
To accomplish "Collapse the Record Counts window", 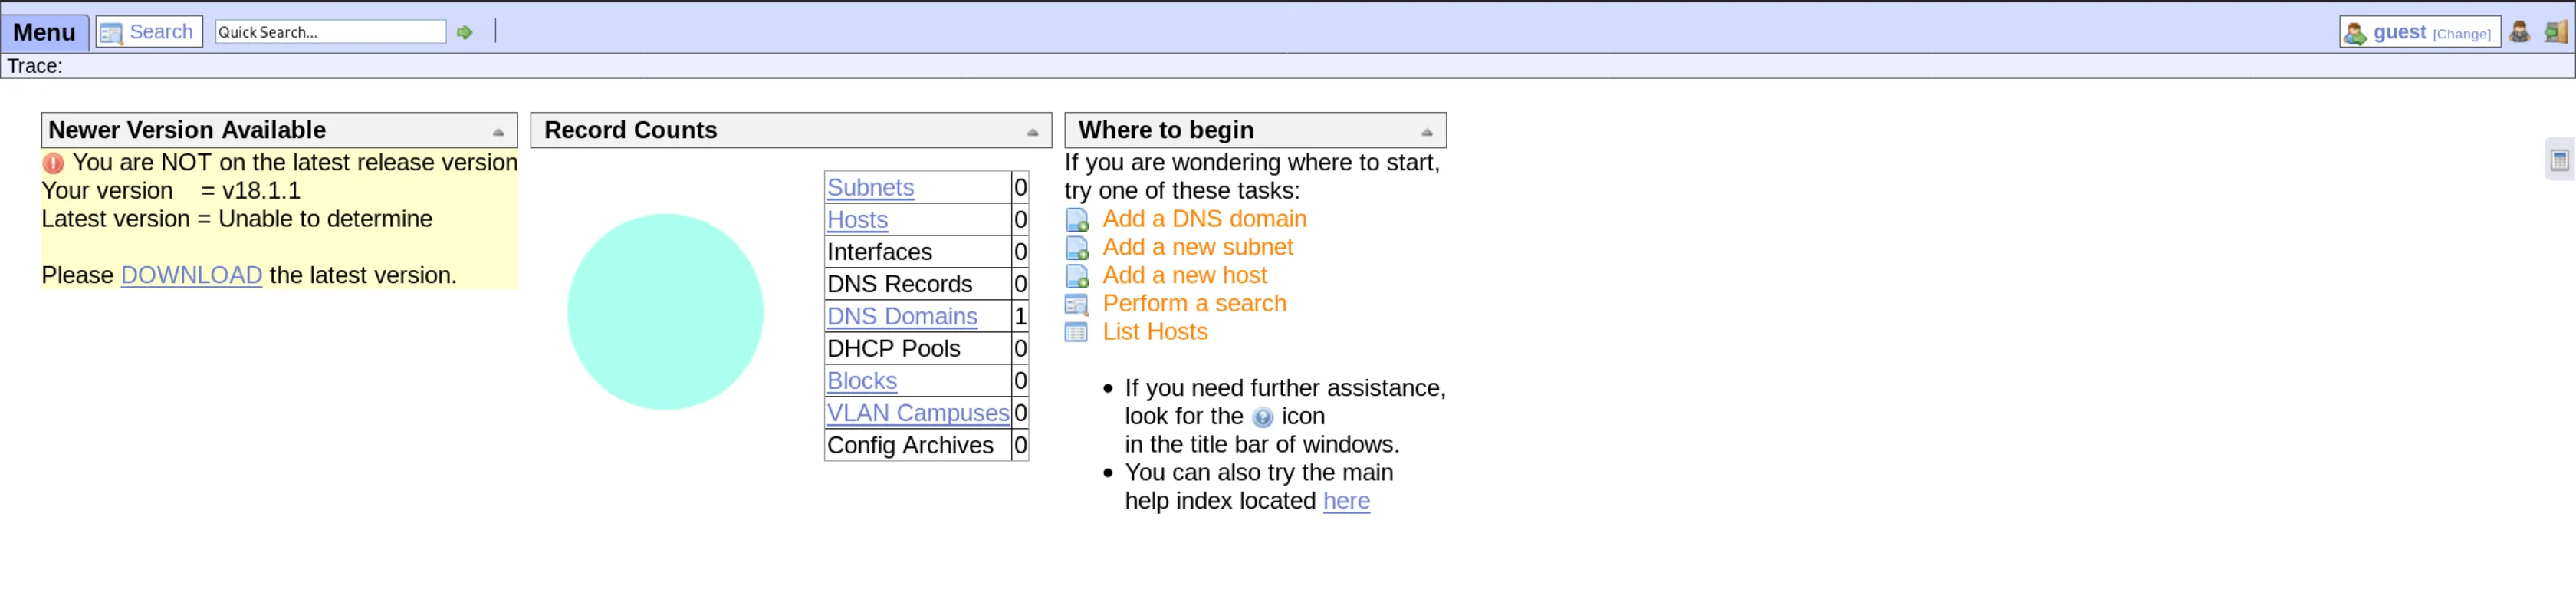I will tap(1033, 130).
